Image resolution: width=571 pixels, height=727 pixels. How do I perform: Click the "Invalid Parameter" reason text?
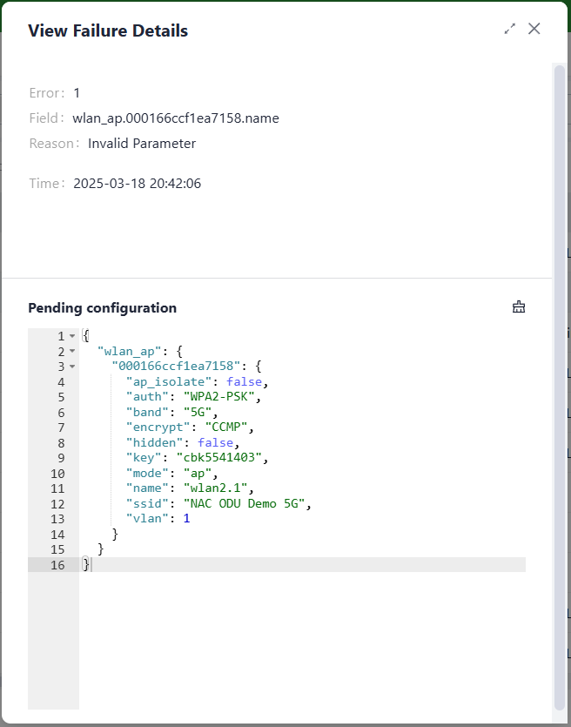tap(142, 144)
